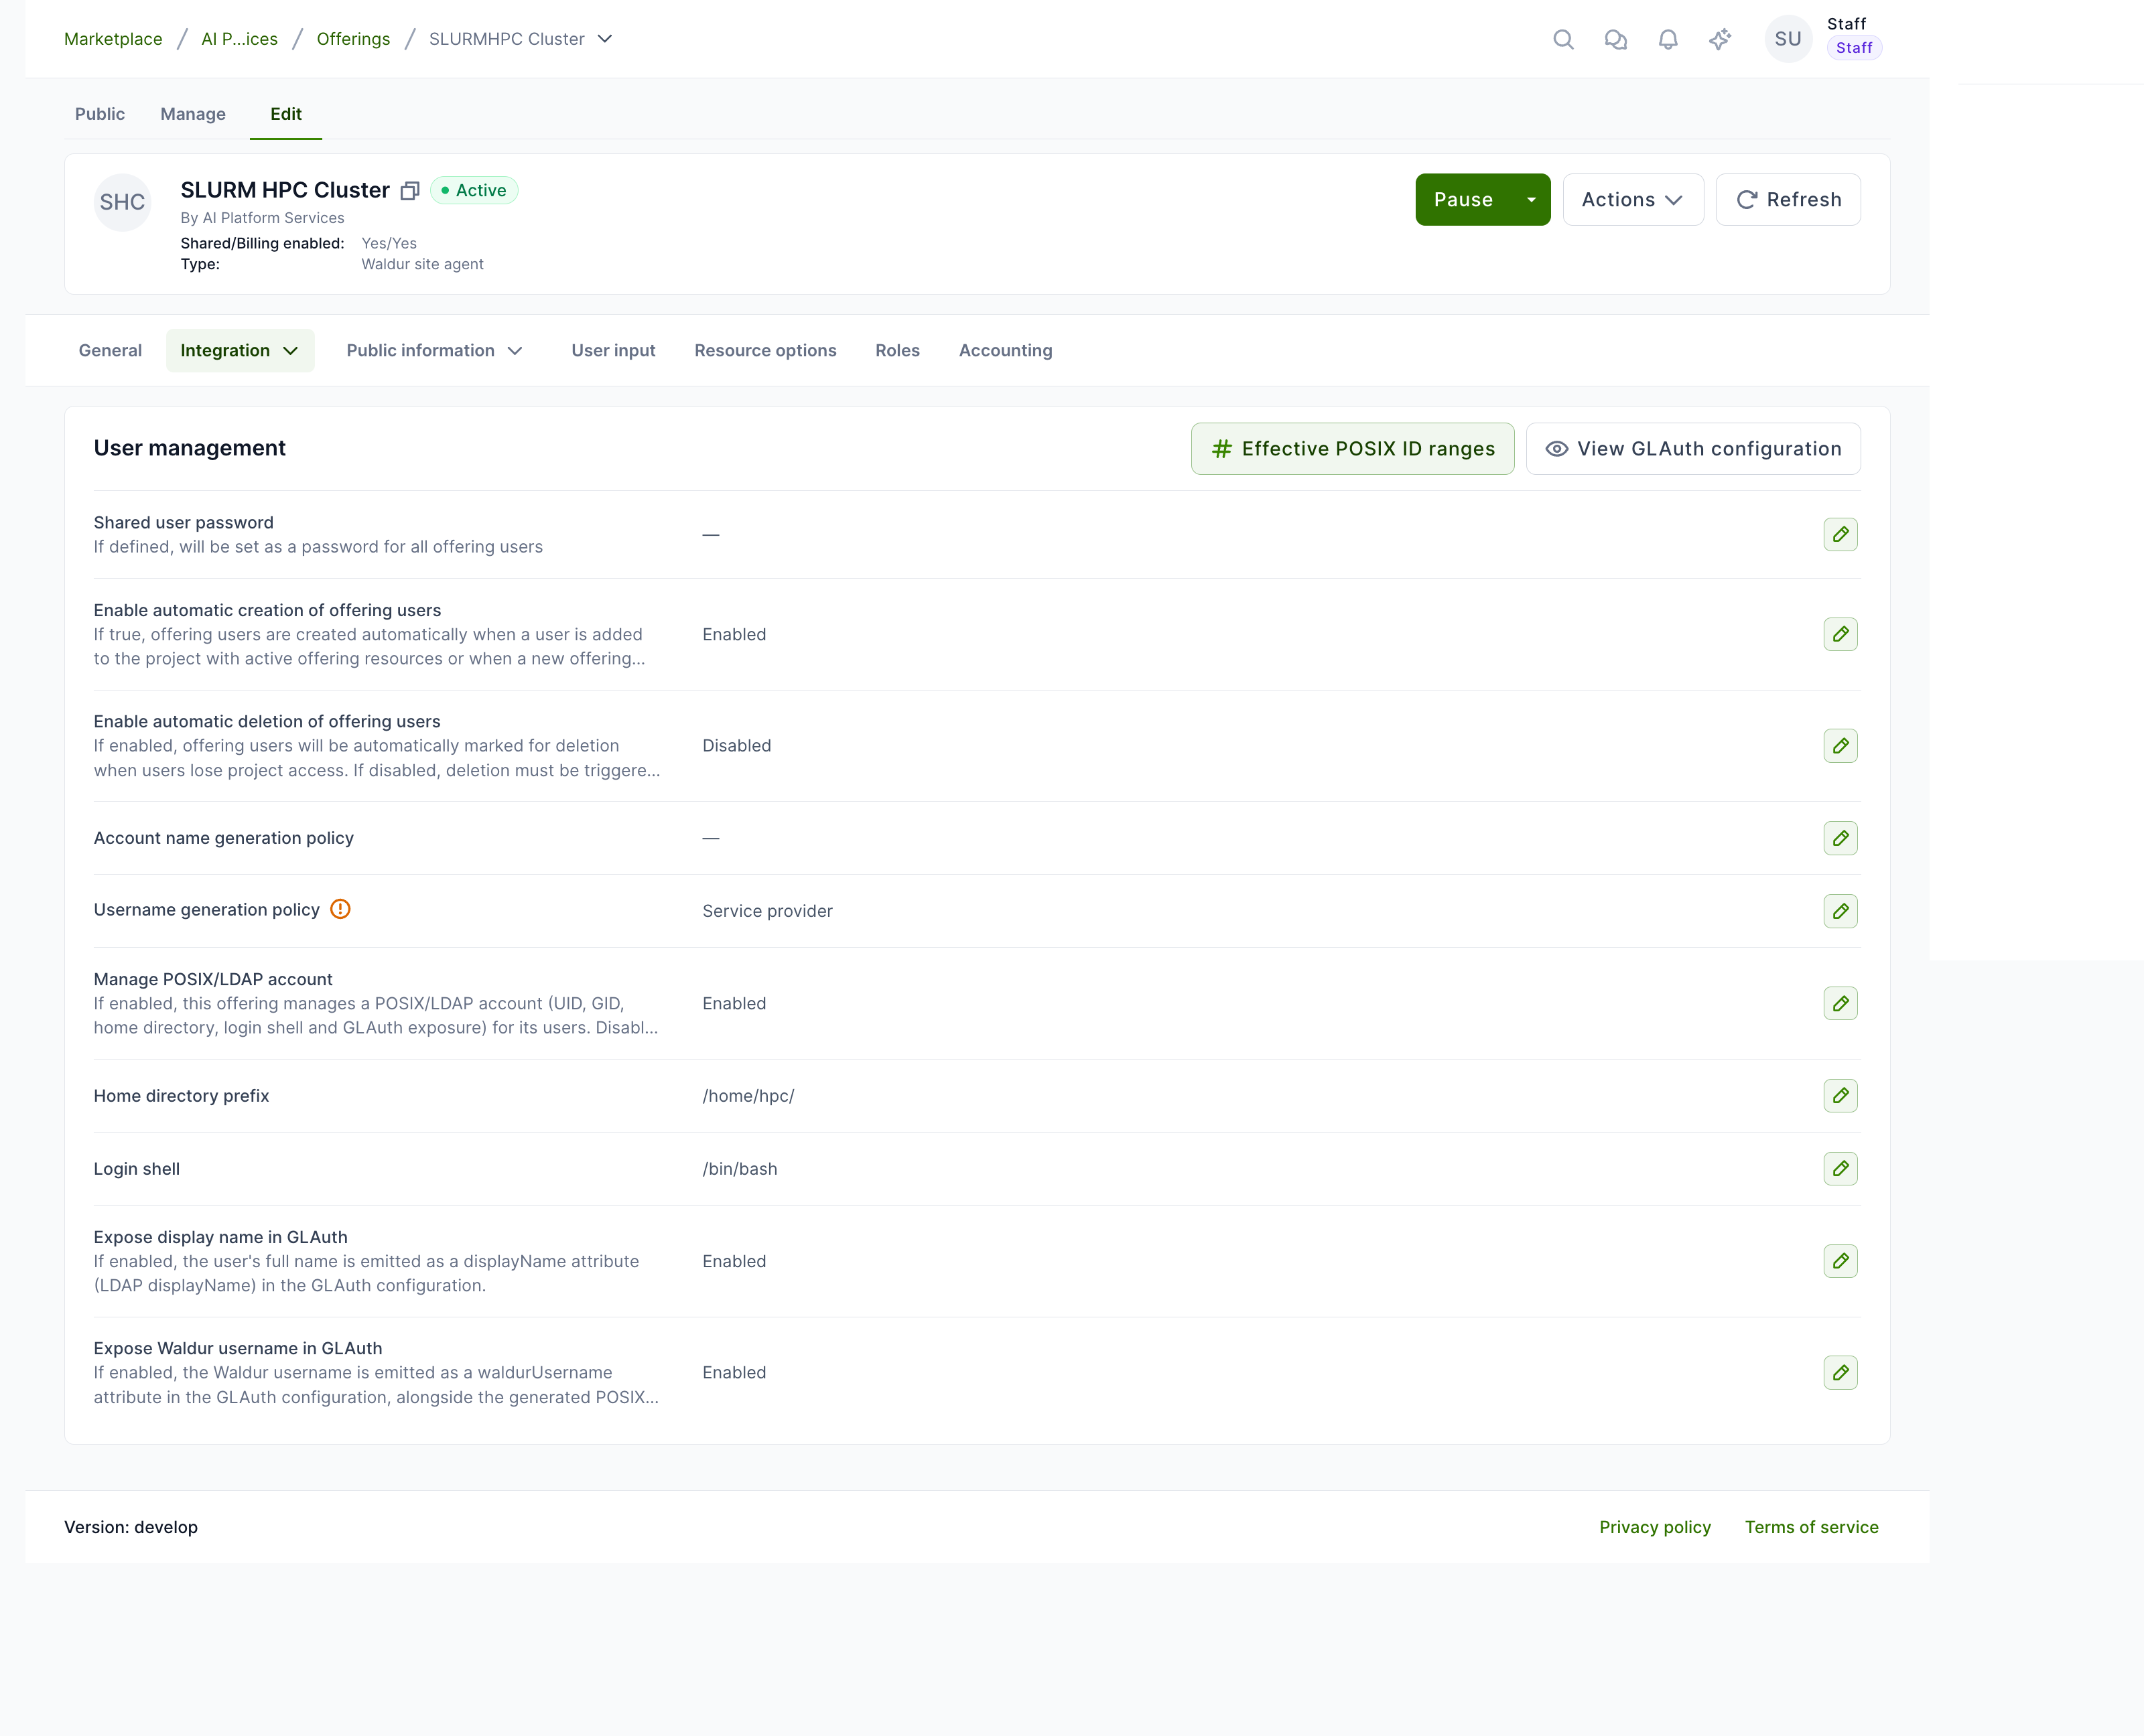Edit automatic deletion of offering users

[1840, 746]
